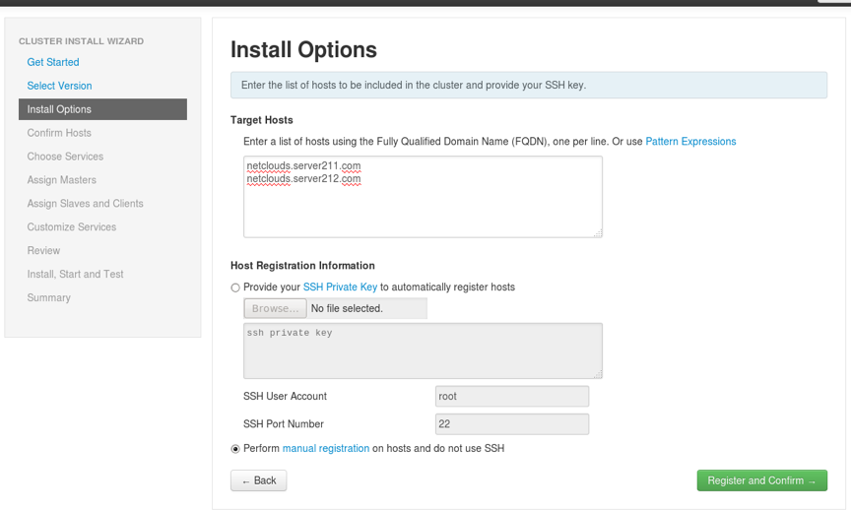Click the Register and Confirm button
The image size is (851, 510).
762,480
